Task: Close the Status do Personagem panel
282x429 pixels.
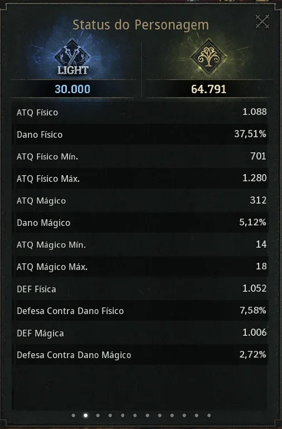Action: click(262, 22)
